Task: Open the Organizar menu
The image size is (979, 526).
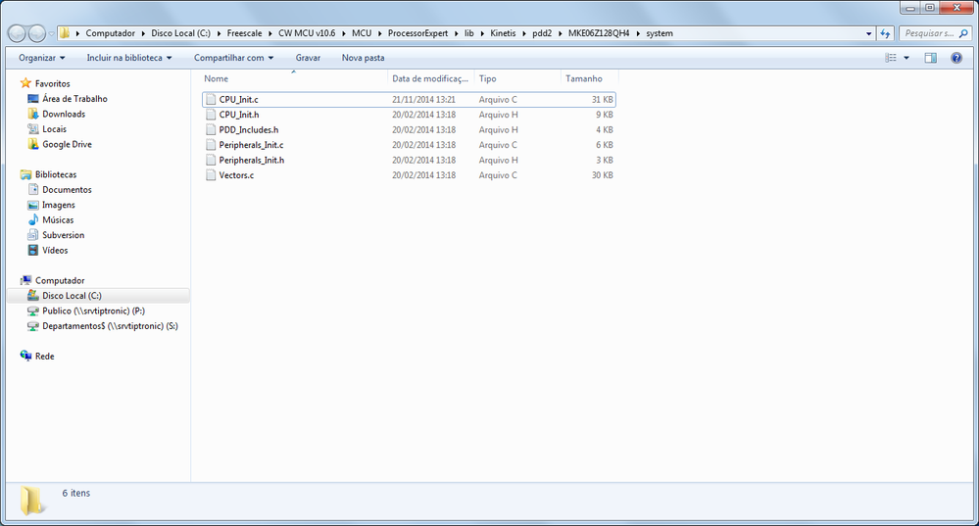Action: [42, 58]
